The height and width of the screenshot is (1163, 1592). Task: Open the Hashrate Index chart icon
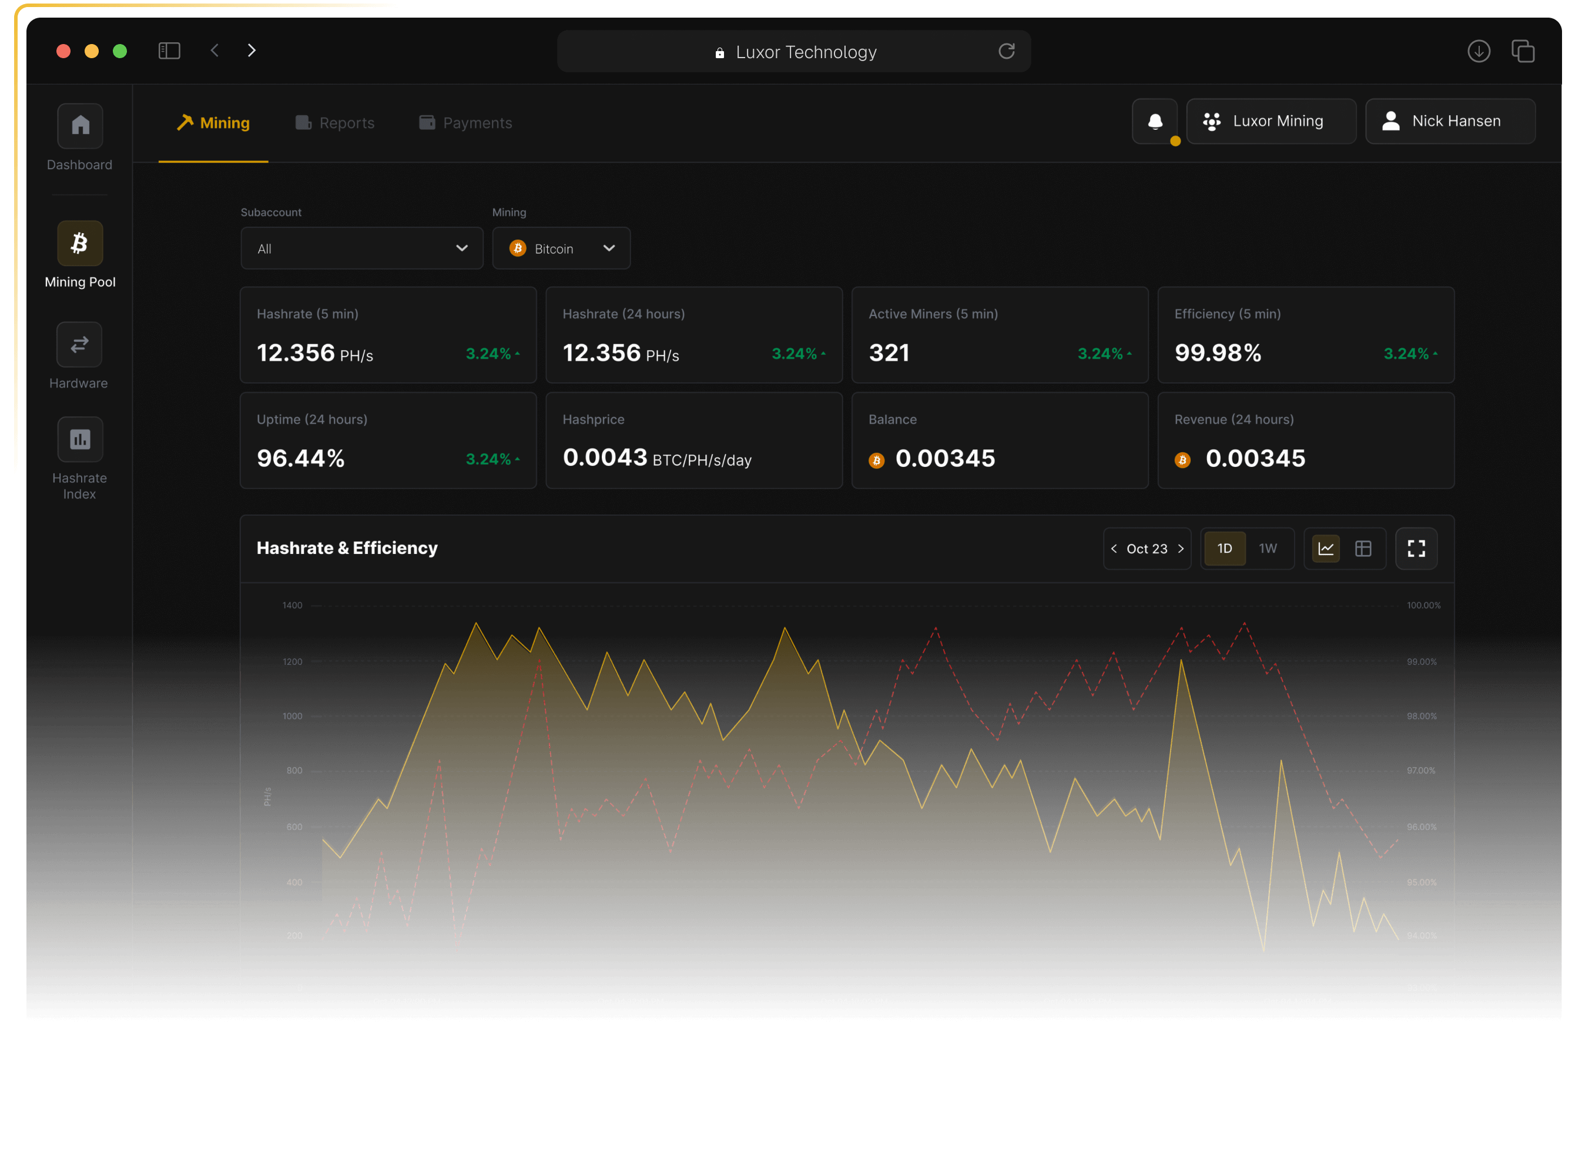click(x=81, y=439)
